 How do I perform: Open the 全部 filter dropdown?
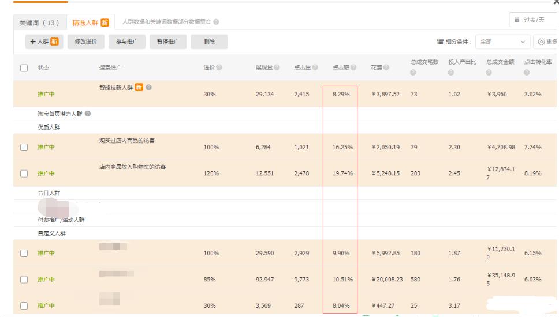(x=502, y=41)
